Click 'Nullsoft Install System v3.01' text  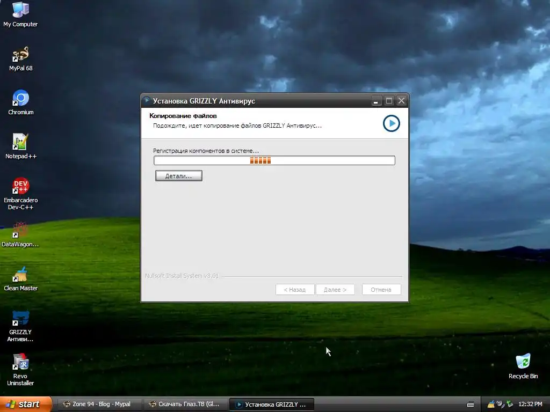pos(182,276)
